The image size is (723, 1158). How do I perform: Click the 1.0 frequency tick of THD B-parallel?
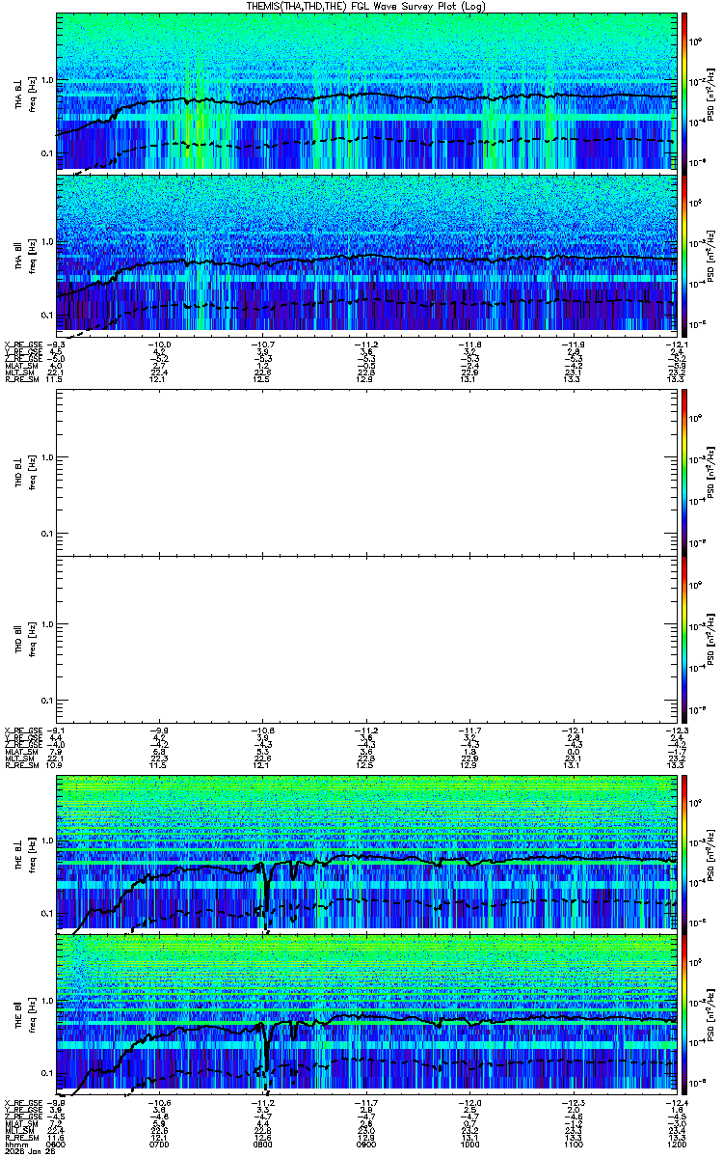(46, 625)
